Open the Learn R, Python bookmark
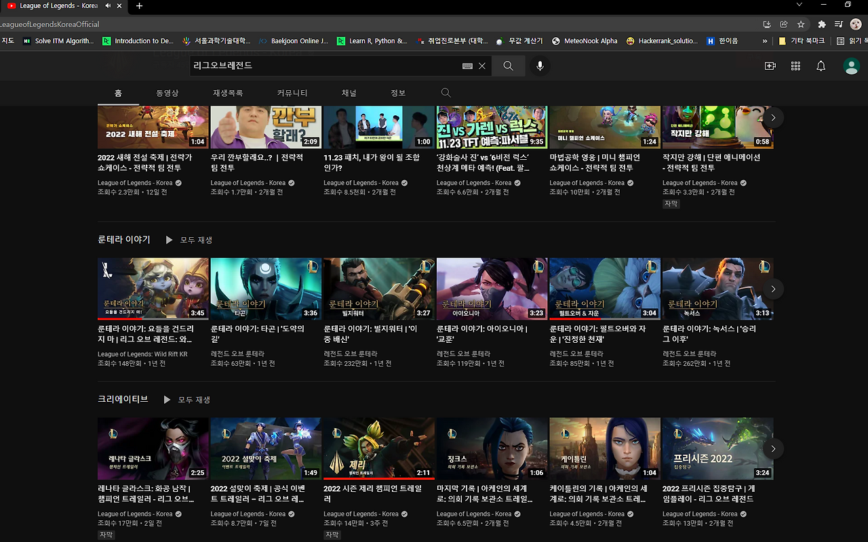The height and width of the screenshot is (542, 868). [x=372, y=41]
